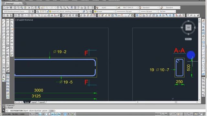Click the Line option in command prompt
Screen dimensions: 207x116
(52, 111)
